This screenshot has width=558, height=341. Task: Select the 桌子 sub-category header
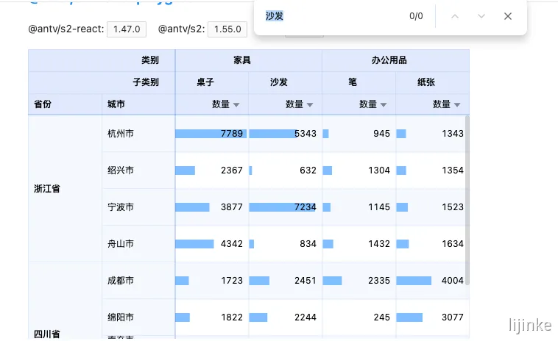pos(212,82)
